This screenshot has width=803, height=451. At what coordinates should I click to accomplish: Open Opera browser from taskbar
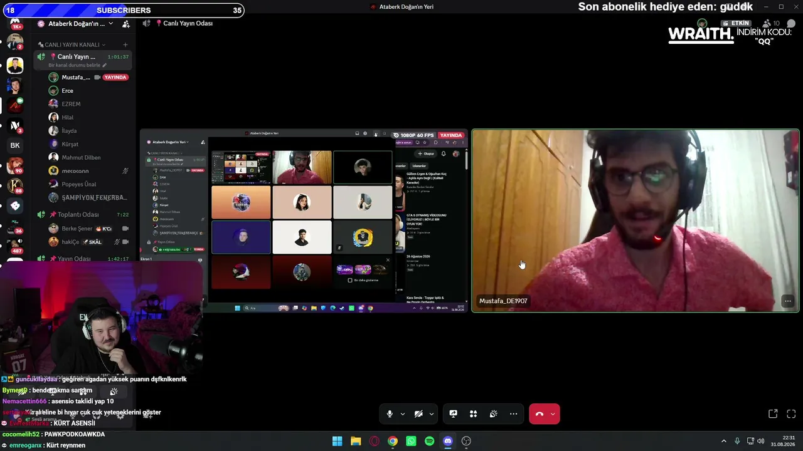click(375, 441)
